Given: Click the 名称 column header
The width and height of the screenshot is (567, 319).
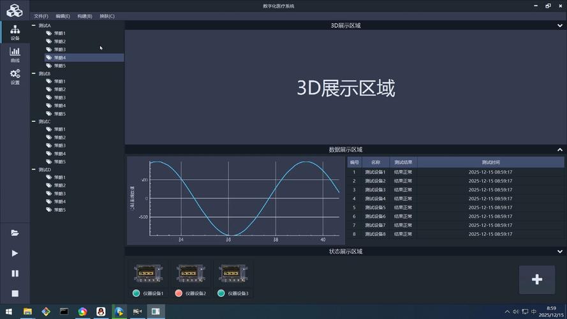Looking at the screenshot, I should pos(376,163).
